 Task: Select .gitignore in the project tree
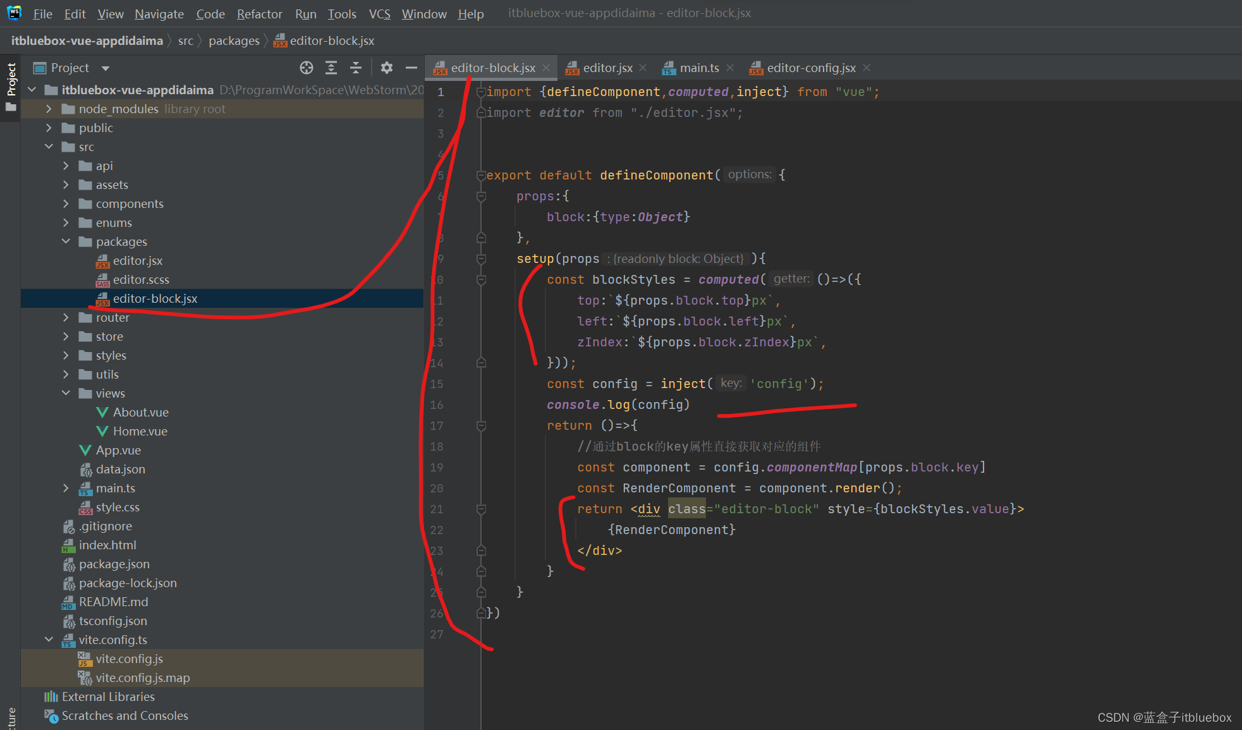tap(105, 526)
